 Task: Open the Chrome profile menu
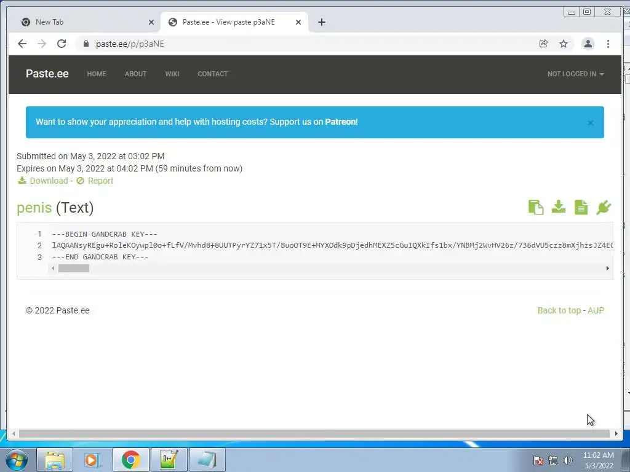tap(588, 44)
